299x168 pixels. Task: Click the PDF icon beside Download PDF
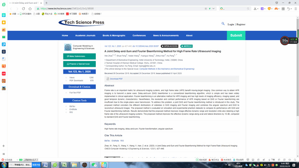coord(108,79)
